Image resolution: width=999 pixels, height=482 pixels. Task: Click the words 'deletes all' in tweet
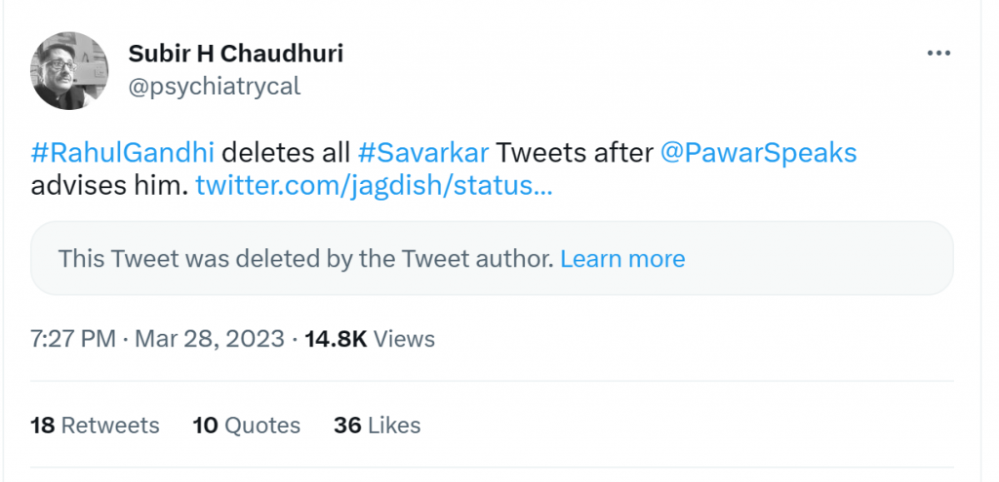[x=286, y=153]
